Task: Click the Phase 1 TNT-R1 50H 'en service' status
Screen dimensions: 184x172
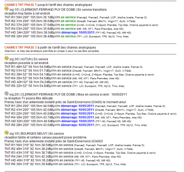Action: click(x=68, y=18)
